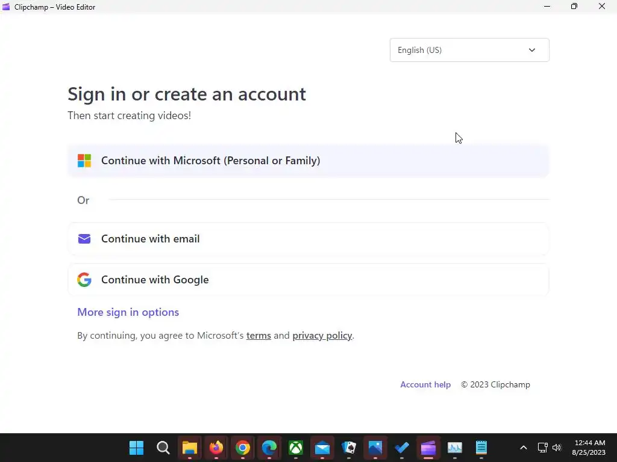The width and height of the screenshot is (617, 462).
Task: Open the resource monitor graph icon
Action: [455, 448]
